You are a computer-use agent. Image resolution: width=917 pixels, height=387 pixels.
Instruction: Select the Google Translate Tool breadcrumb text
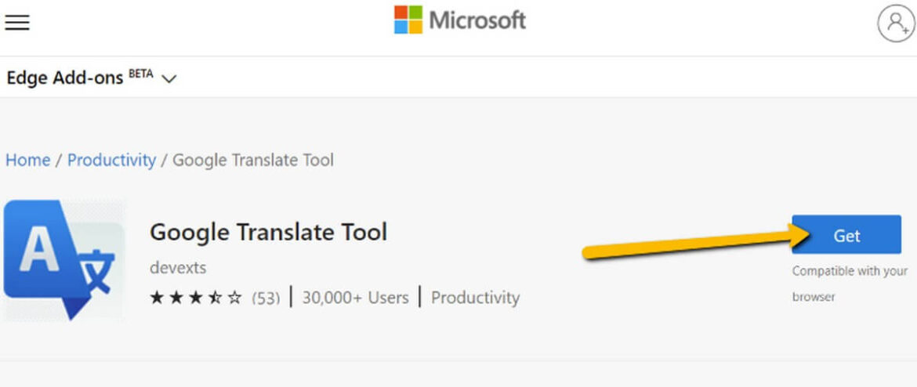(x=252, y=160)
